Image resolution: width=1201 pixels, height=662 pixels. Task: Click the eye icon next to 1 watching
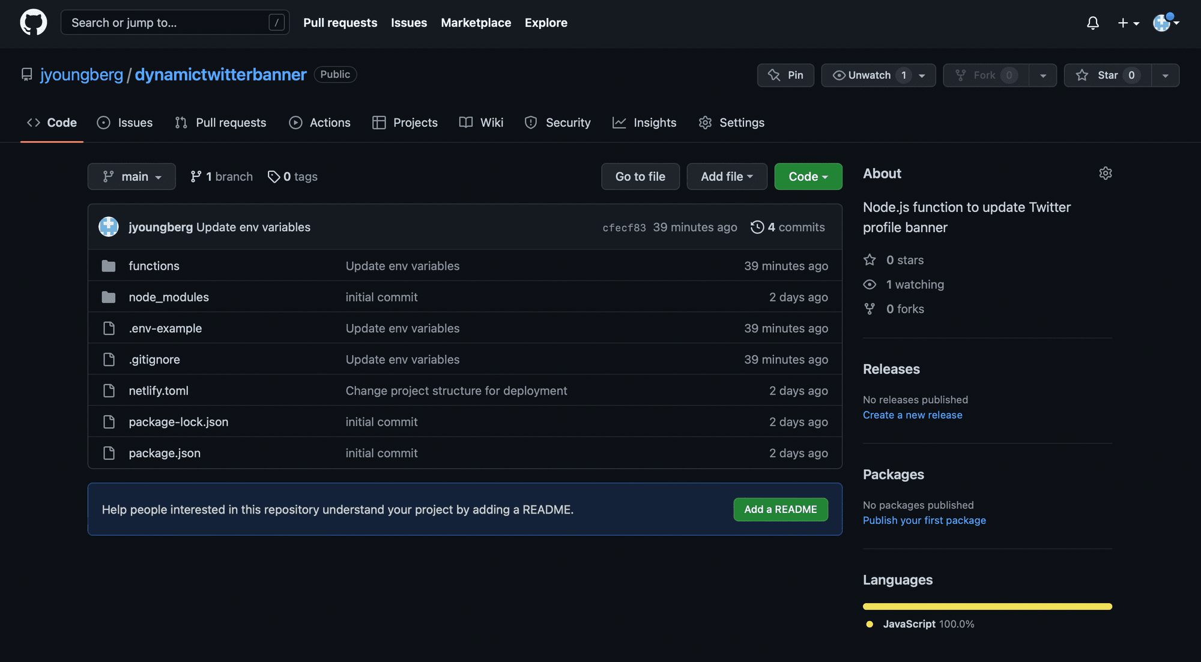click(870, 285)
